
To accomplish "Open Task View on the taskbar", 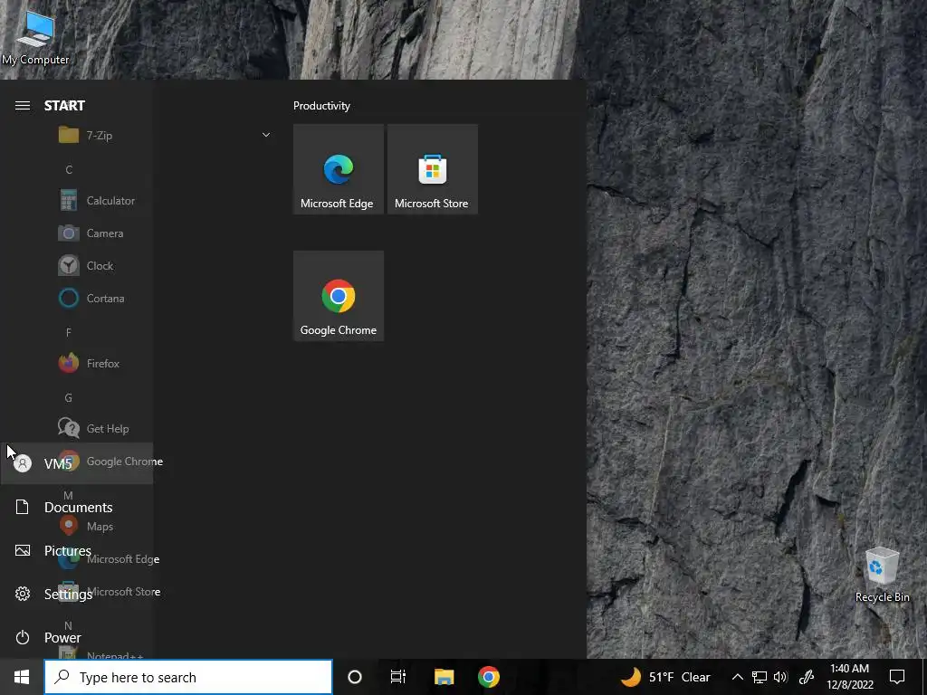I will tap(398, 677).
